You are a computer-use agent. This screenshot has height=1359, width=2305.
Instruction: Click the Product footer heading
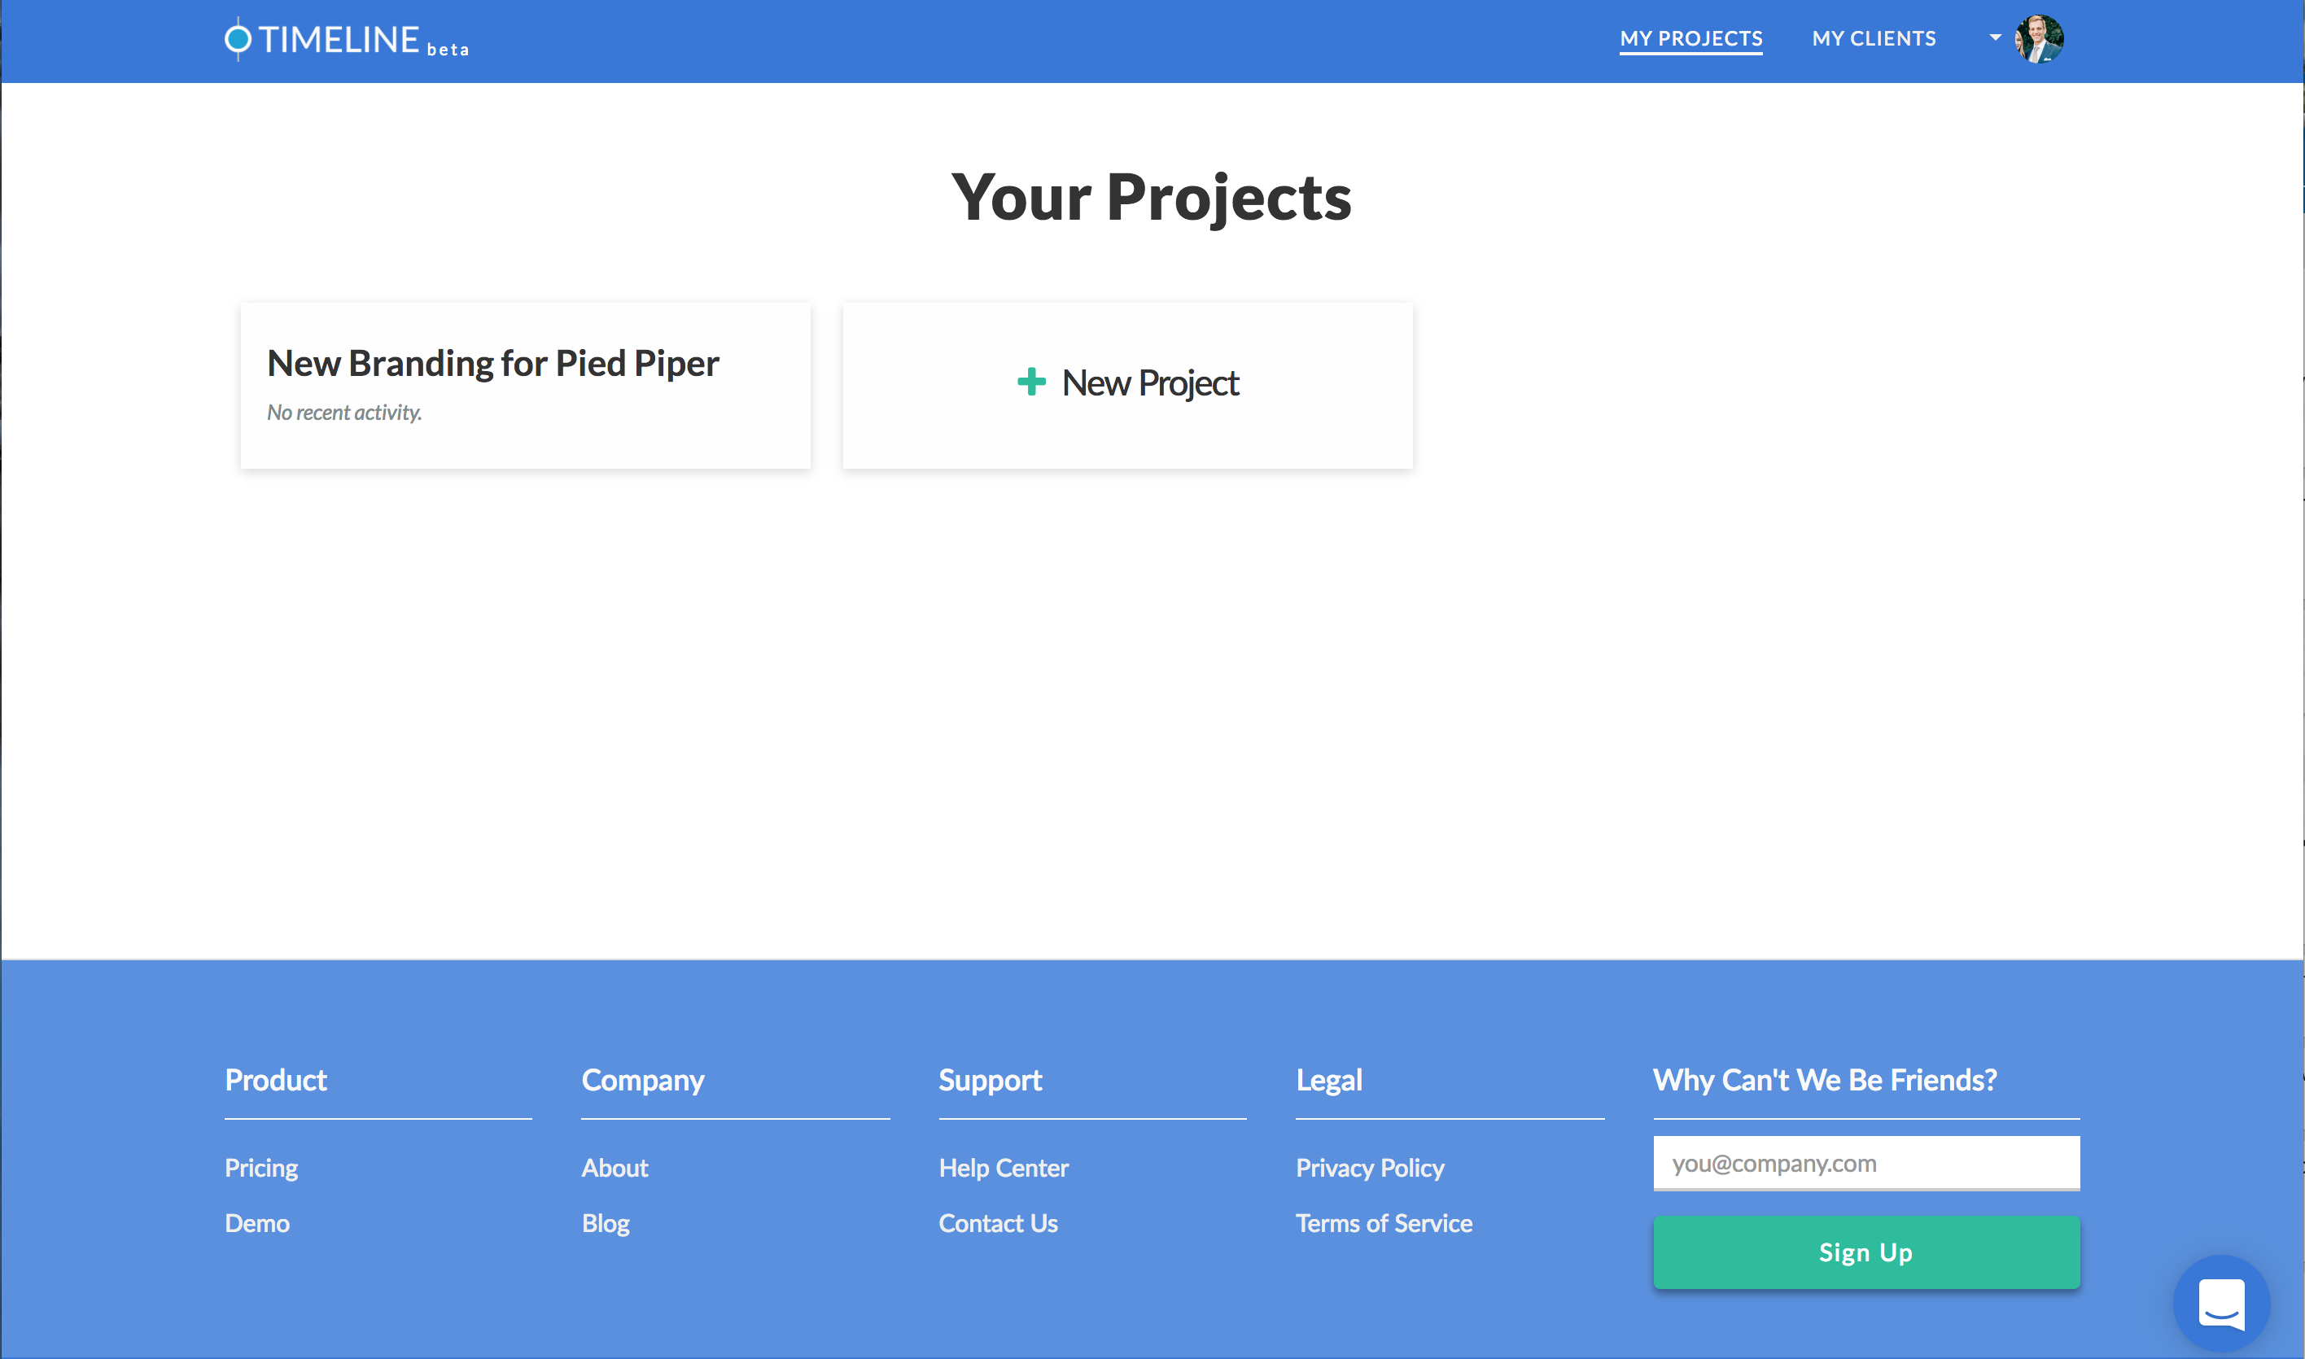click(276, 1081)
